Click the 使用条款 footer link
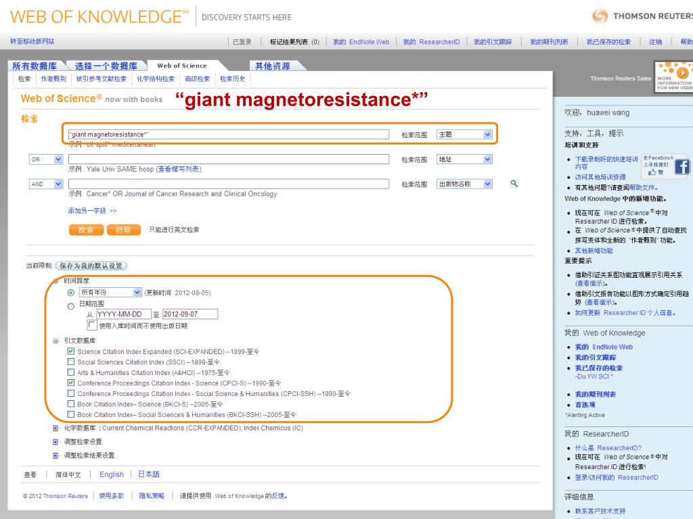The height and width of the screenshot is (519, 693). point(112,496)
